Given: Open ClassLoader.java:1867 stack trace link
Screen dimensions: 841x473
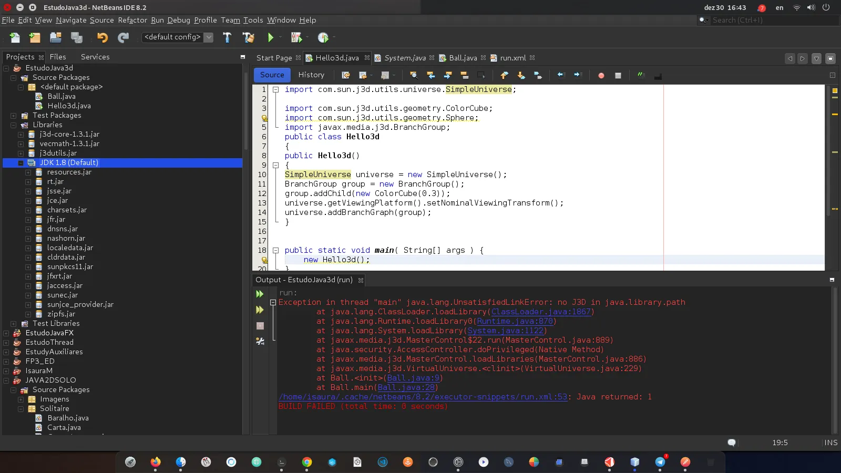Looking at the screenshot, I should pos(541,312).
